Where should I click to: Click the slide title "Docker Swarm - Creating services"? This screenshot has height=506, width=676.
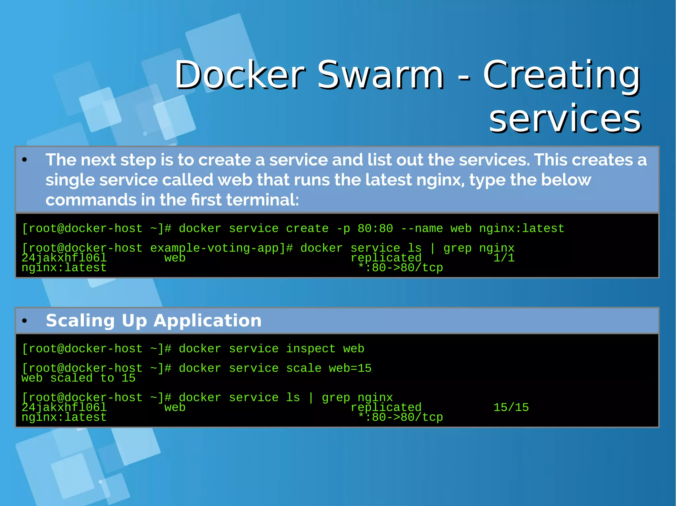pyautogui.click(x=408, y=96)
